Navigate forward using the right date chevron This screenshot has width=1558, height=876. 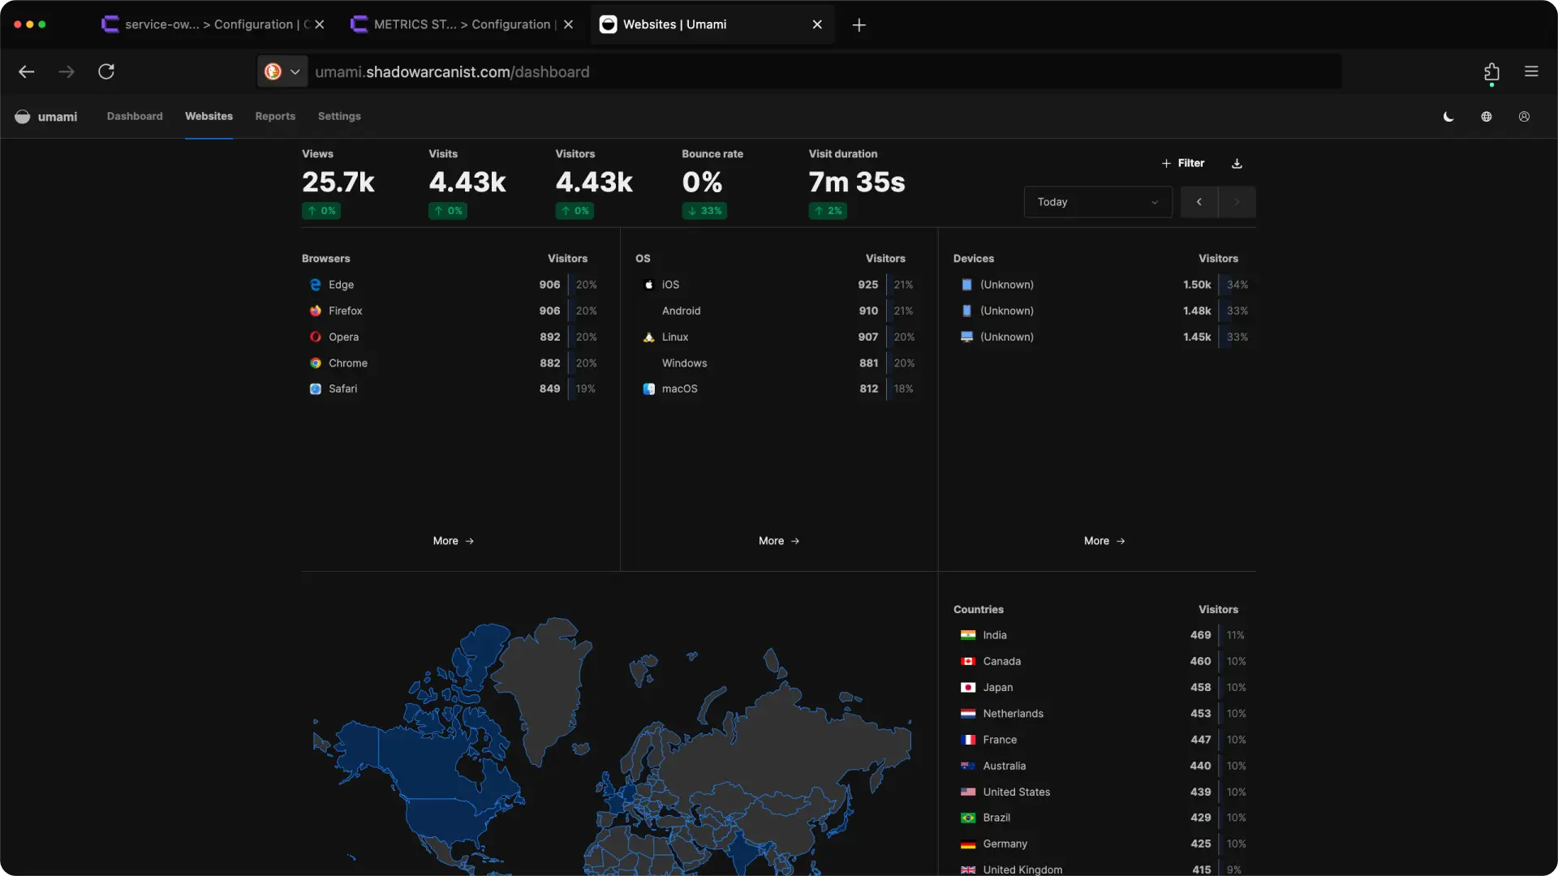coord(1237,202)
